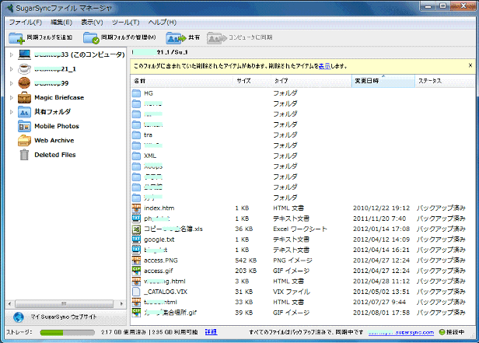479x343 pixels.
Task: Select the coffee cup device ending 21_1
Action: click(x=24, y=69)
